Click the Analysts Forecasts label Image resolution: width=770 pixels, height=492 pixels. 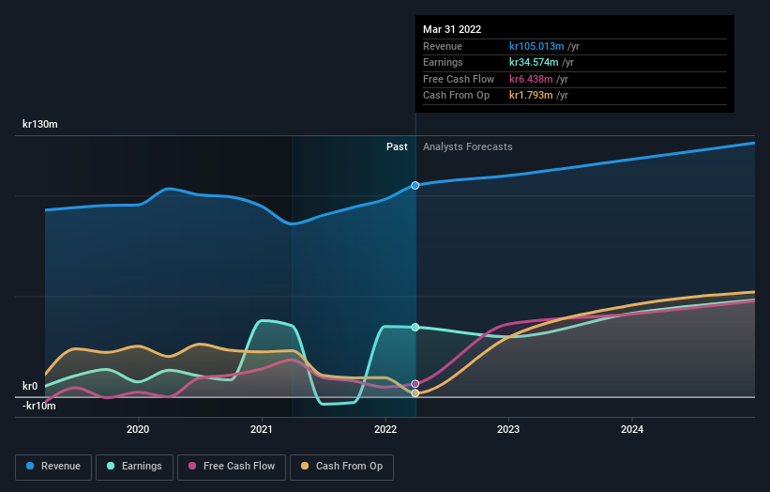[467, 147]
